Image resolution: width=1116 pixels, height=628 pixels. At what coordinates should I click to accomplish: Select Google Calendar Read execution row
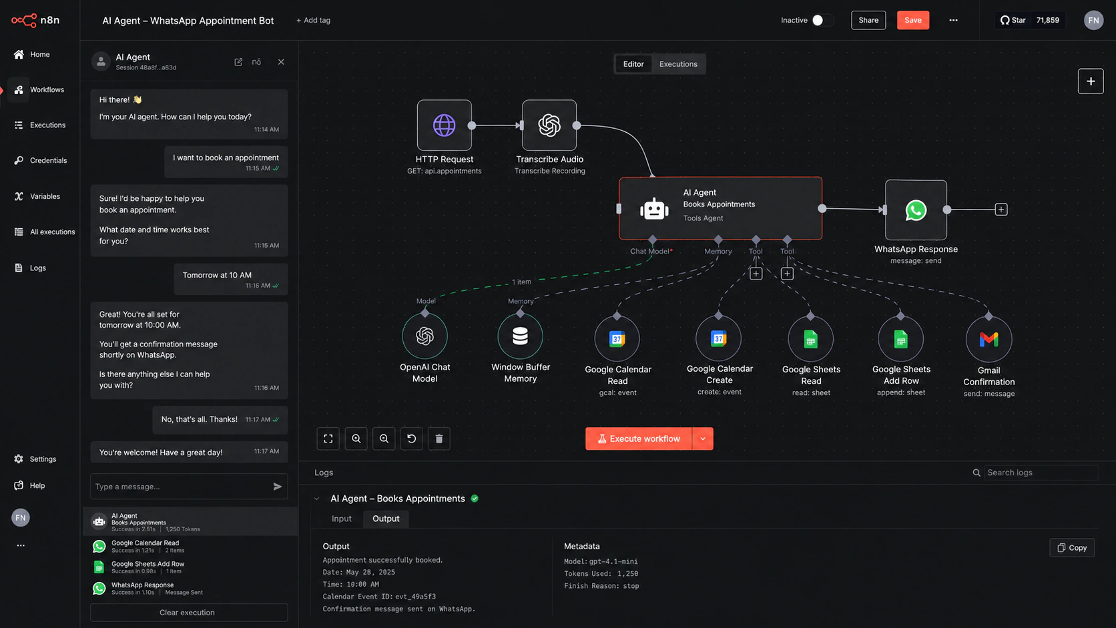pos(190,547)
